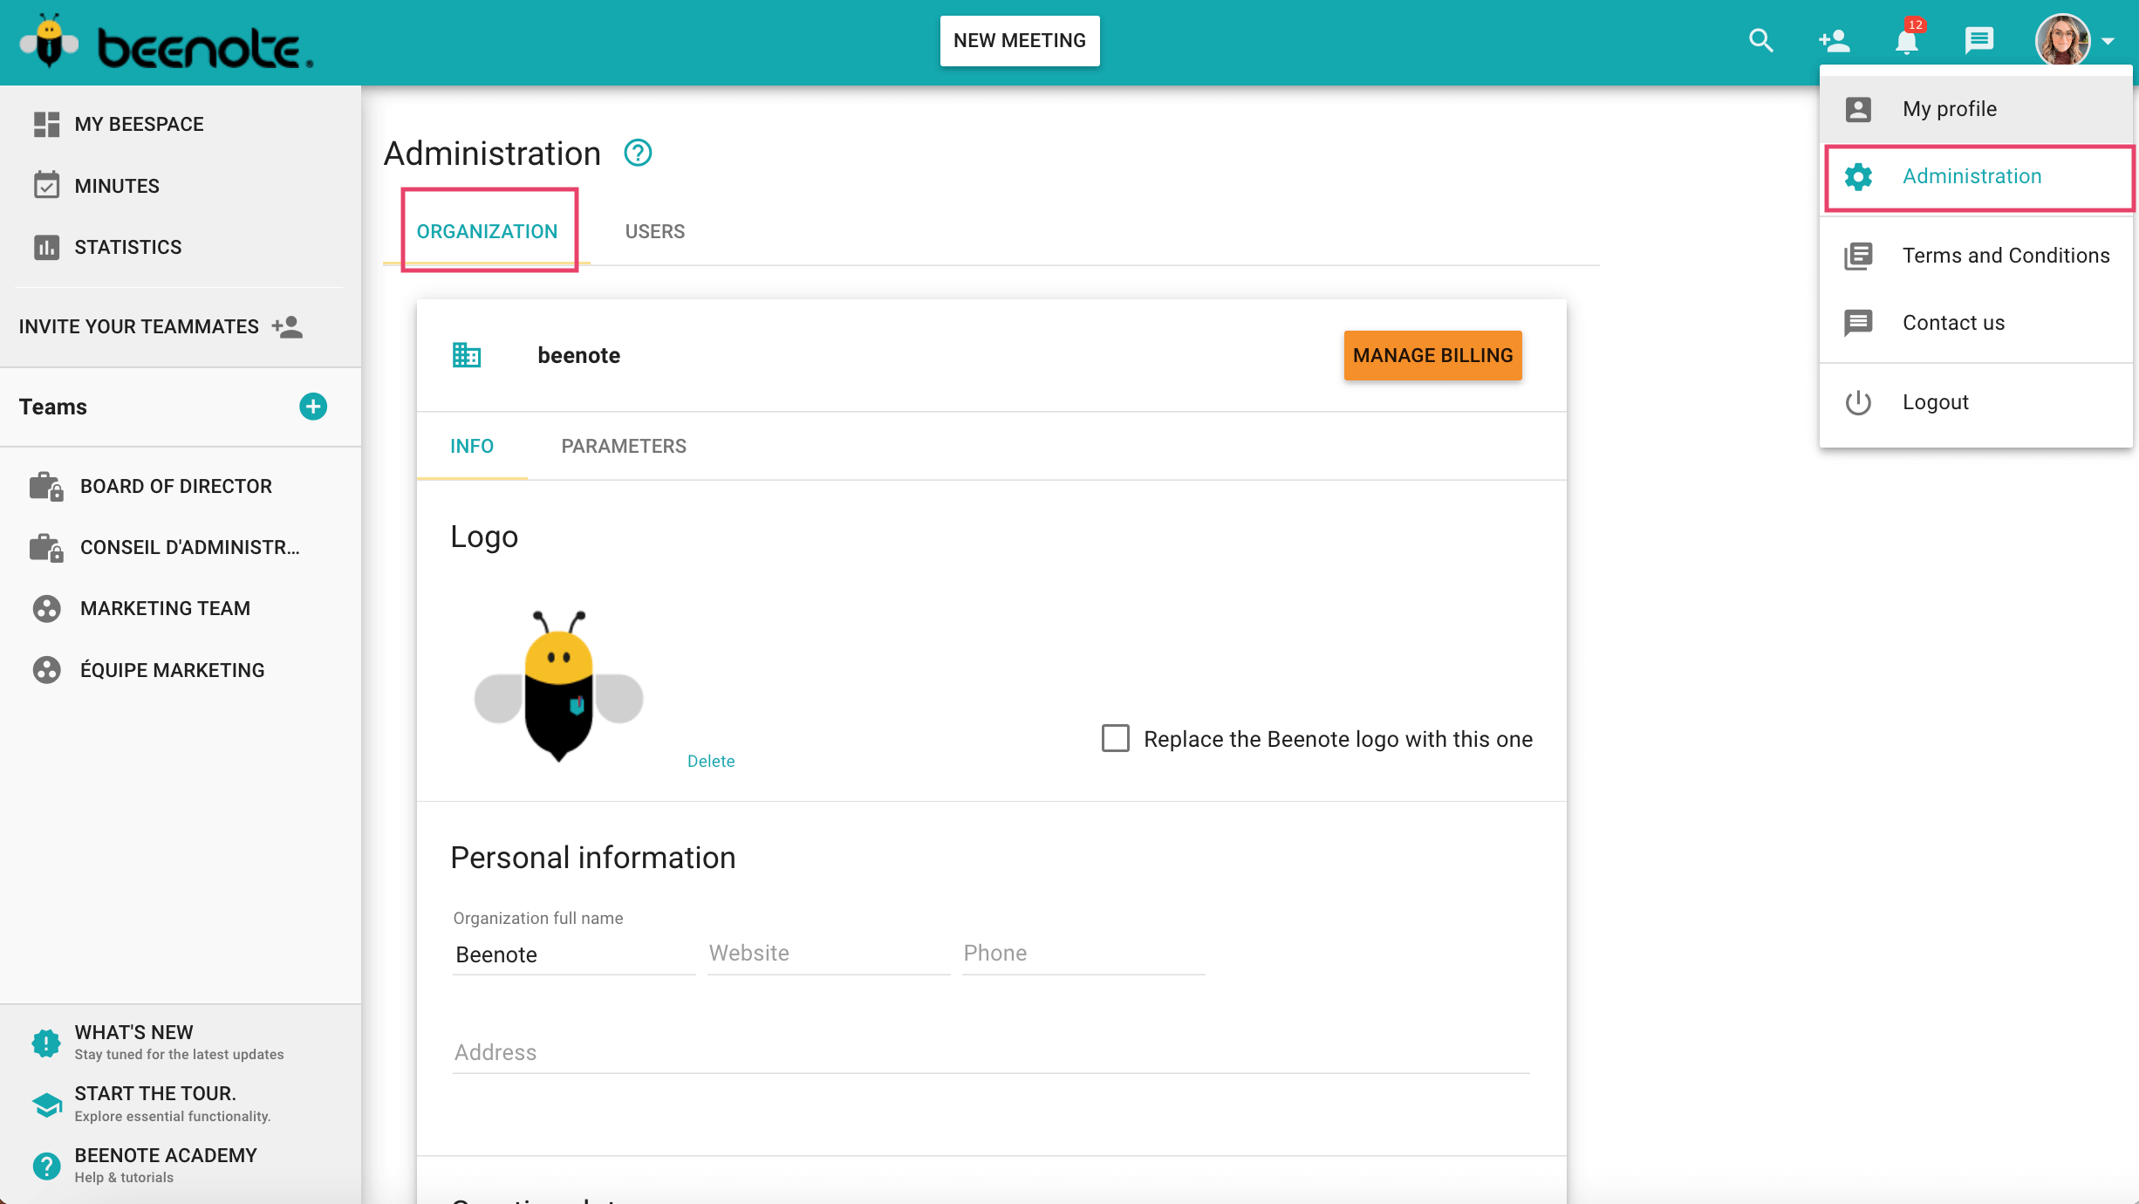The image size is (2139, 1204).
Task: Click the What's New badge icon
Action: (46, 1042)
